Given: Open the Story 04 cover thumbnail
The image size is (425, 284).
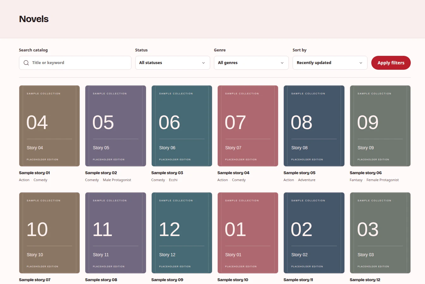Looking at the screenshot, I should point(49,126).
